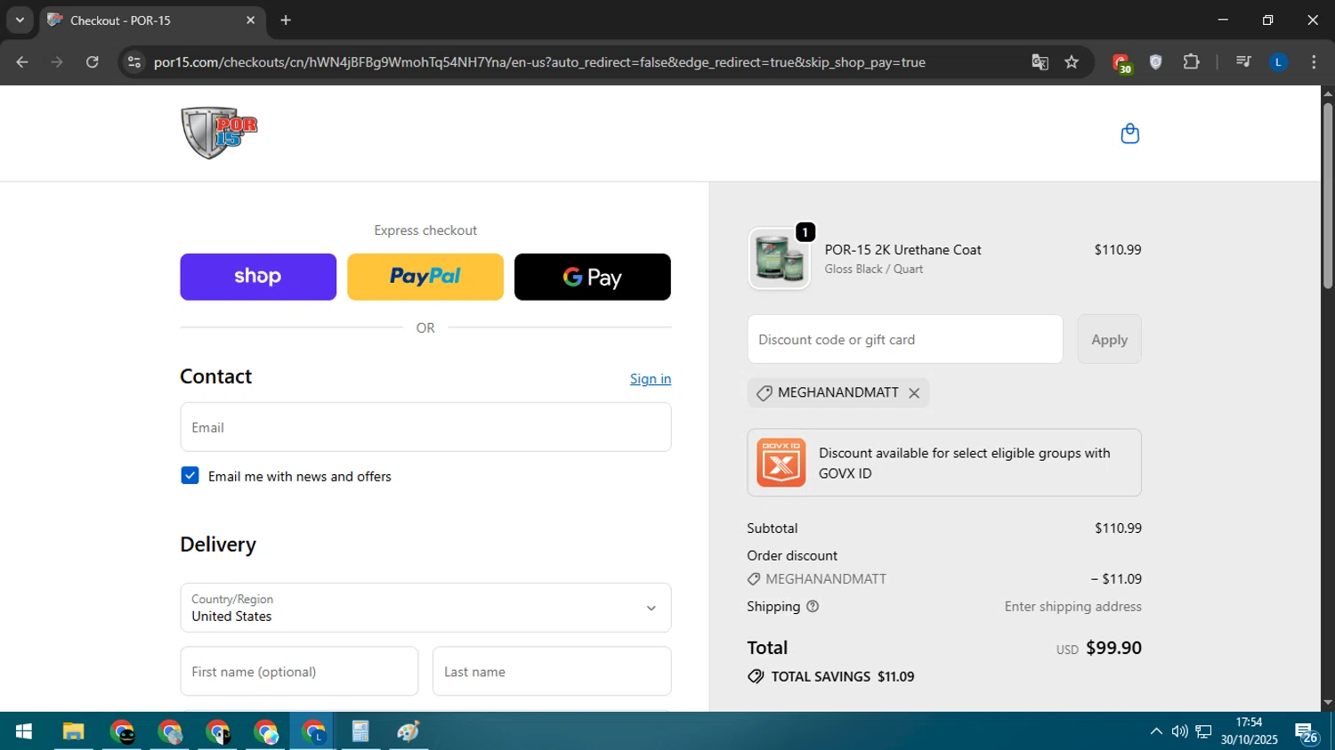Click browser forward arrow
Viewport: 1335px width, 750px height.
(57, 62)
